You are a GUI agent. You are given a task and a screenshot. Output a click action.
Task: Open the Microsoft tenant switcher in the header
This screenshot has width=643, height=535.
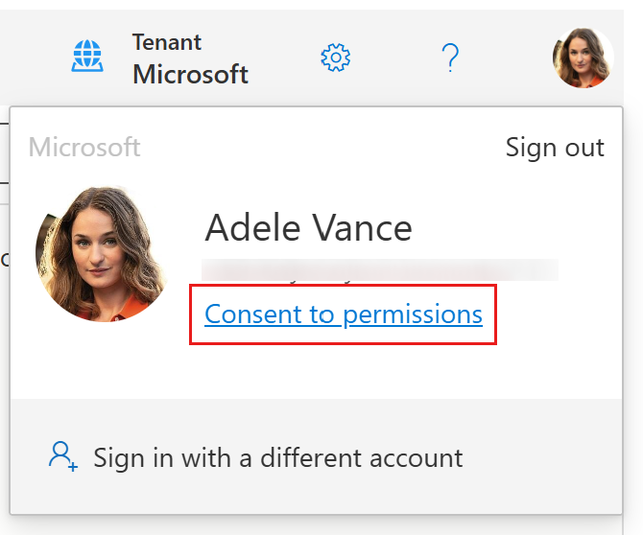point(190,74)
